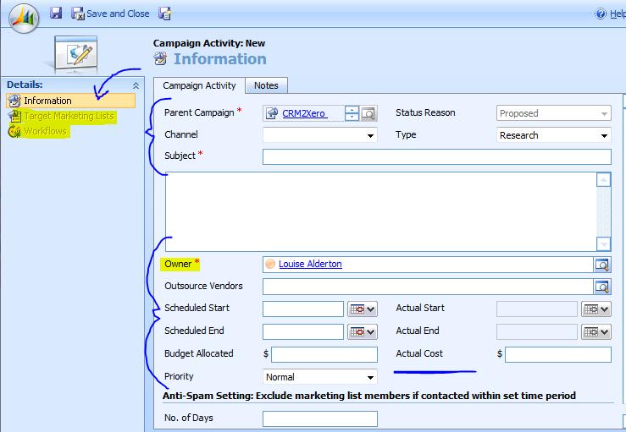
Task: Click the Save disk icon in toolbar
Action: click(56, 13)
